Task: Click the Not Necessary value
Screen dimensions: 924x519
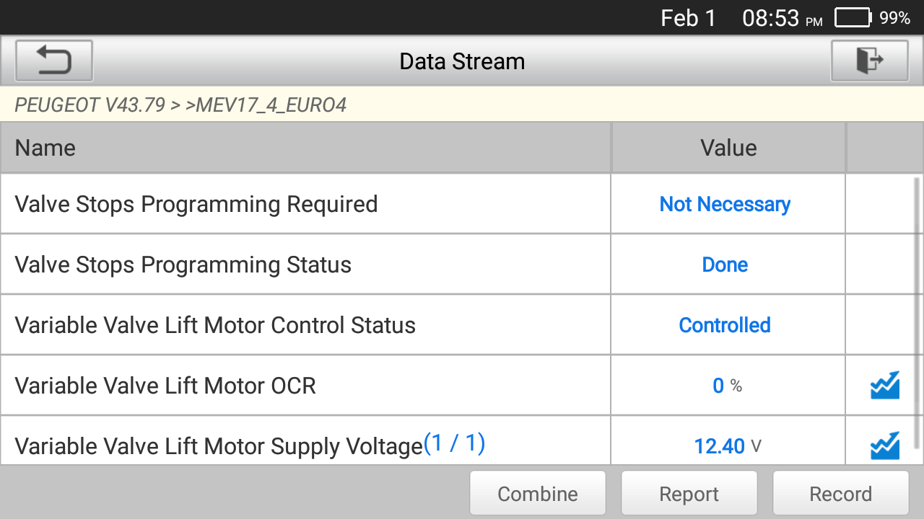Action: point(725,205)
